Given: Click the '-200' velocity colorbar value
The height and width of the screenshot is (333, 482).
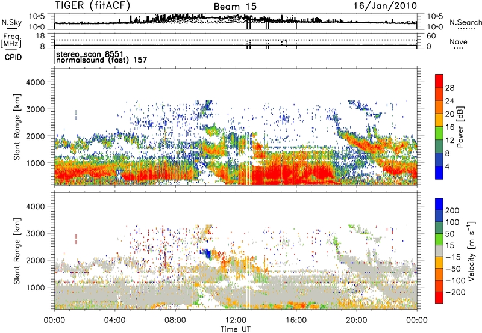Looking at the screenshot, I should coord(455,292).
